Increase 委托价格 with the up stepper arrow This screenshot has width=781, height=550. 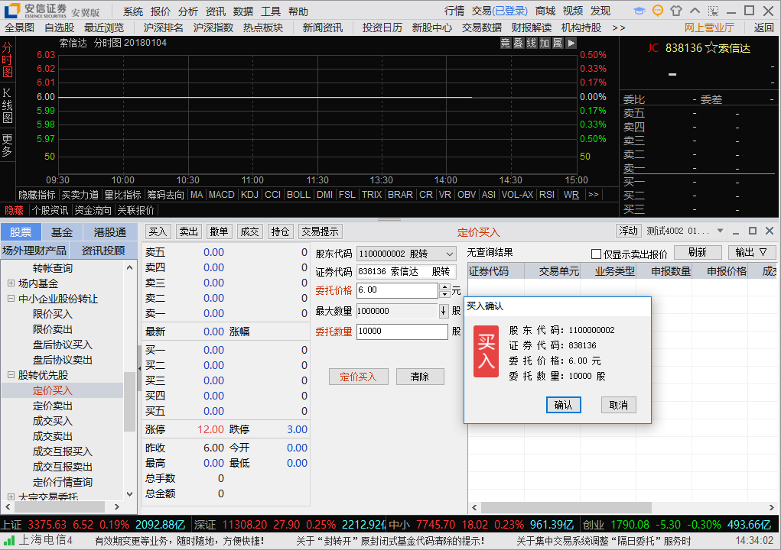[444, 287]
